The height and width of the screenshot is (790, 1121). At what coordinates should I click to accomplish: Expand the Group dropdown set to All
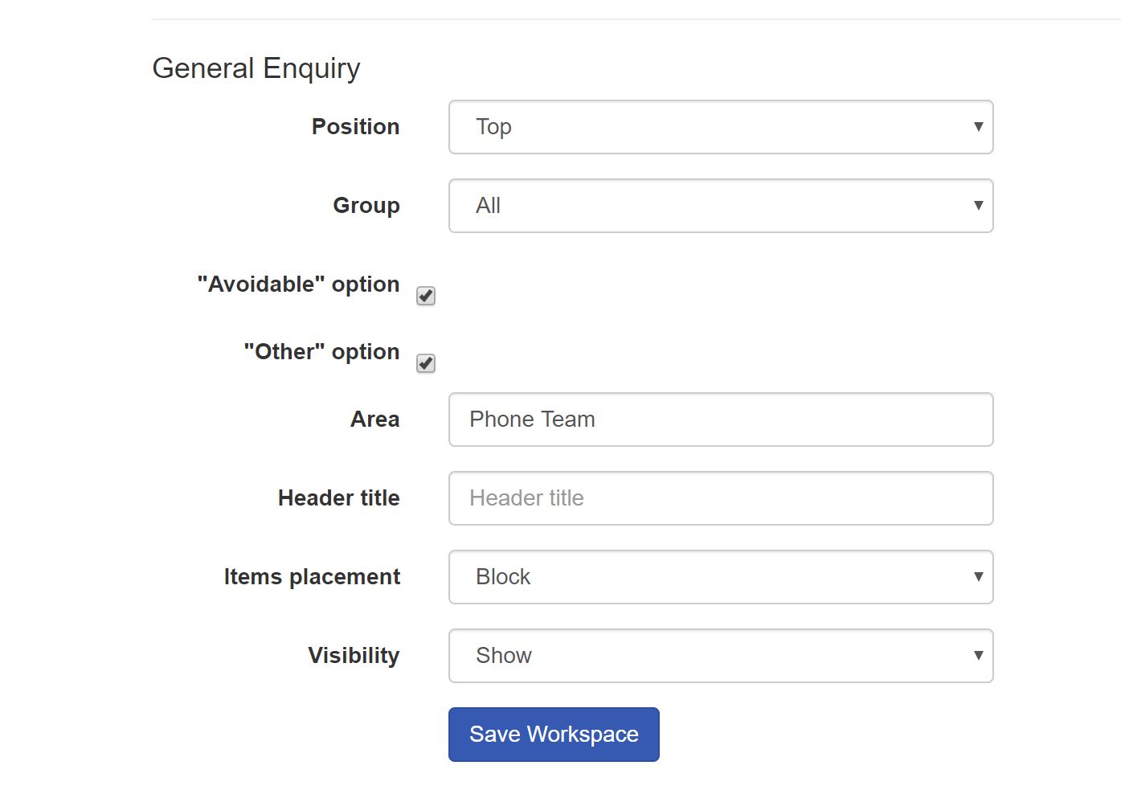click(x=719, y=206)
